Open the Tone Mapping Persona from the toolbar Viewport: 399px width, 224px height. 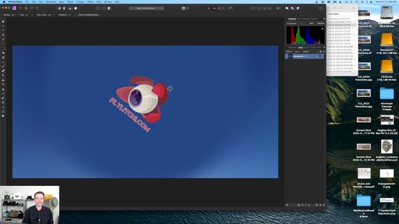32,8
